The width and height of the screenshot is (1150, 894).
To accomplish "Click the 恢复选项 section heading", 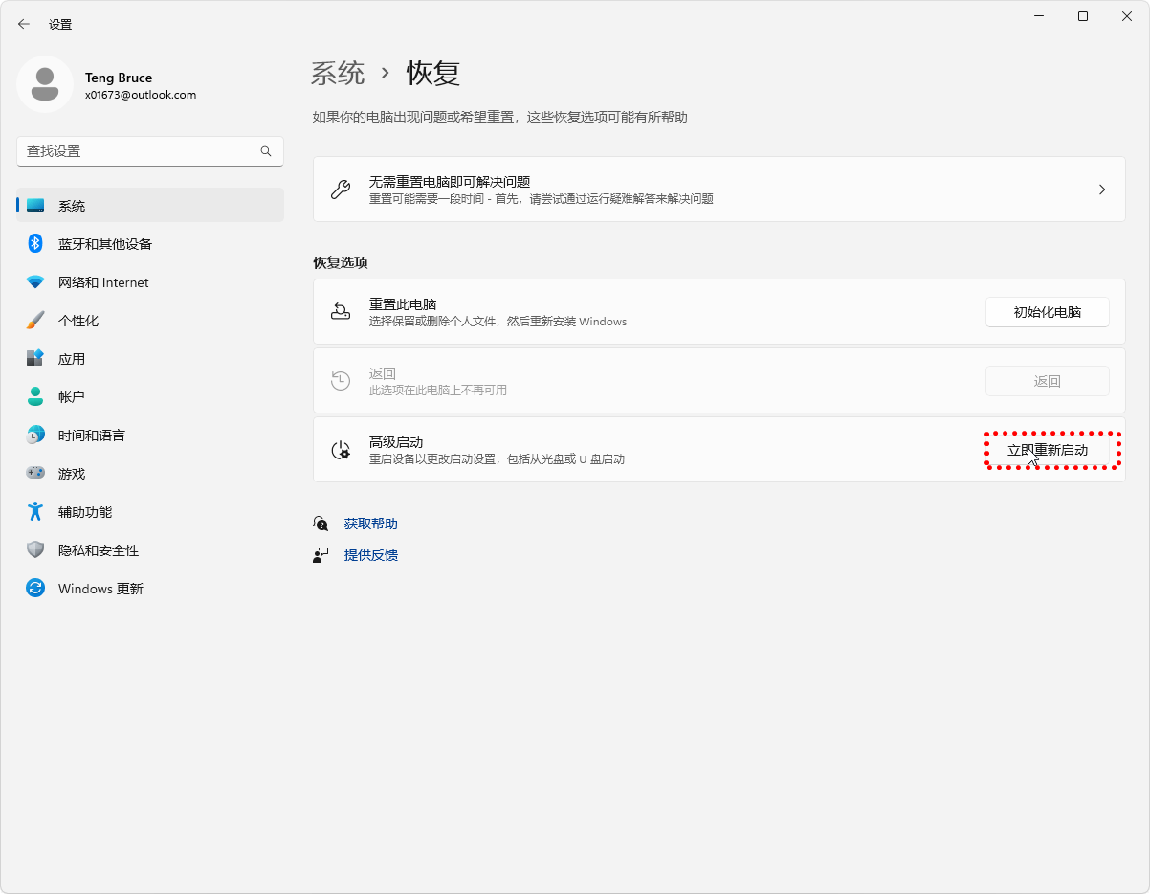I will (x=340, y=262).
